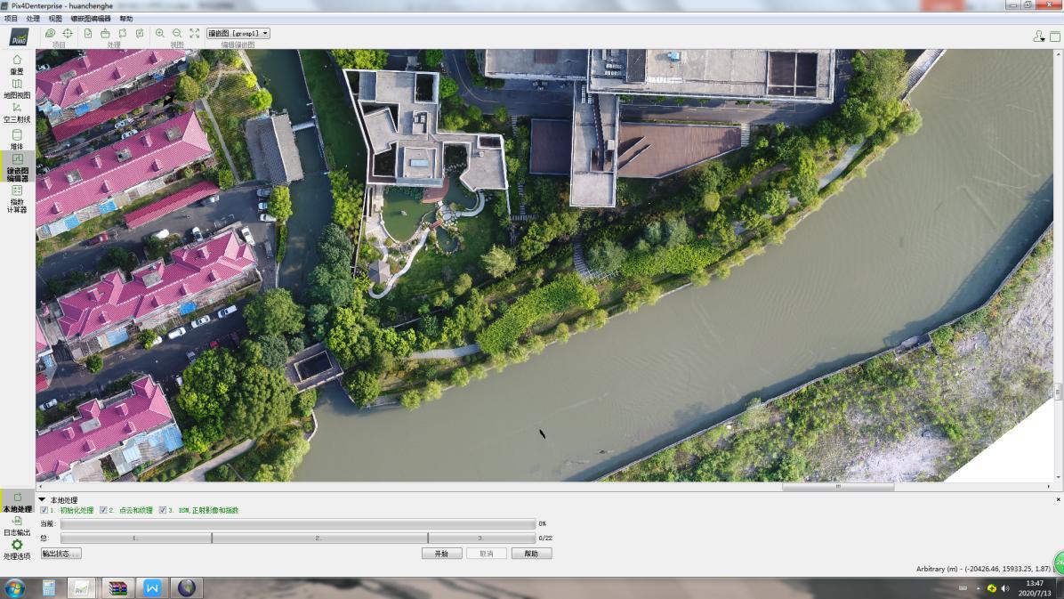This screenshot has height=599, width=1064.
Task: Click the taskbar clock 13:47
Action: 1035,583
